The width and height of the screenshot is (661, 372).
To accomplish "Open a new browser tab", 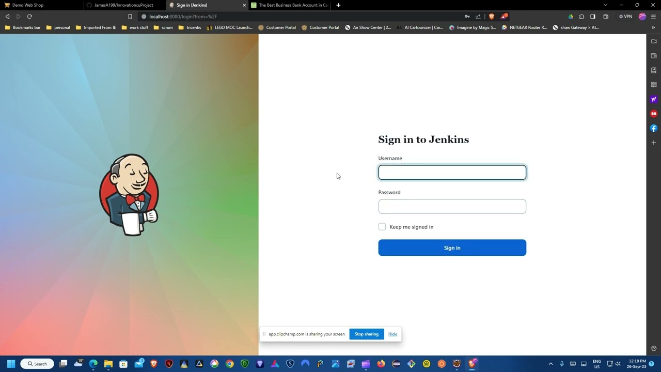I will (338, 5).
